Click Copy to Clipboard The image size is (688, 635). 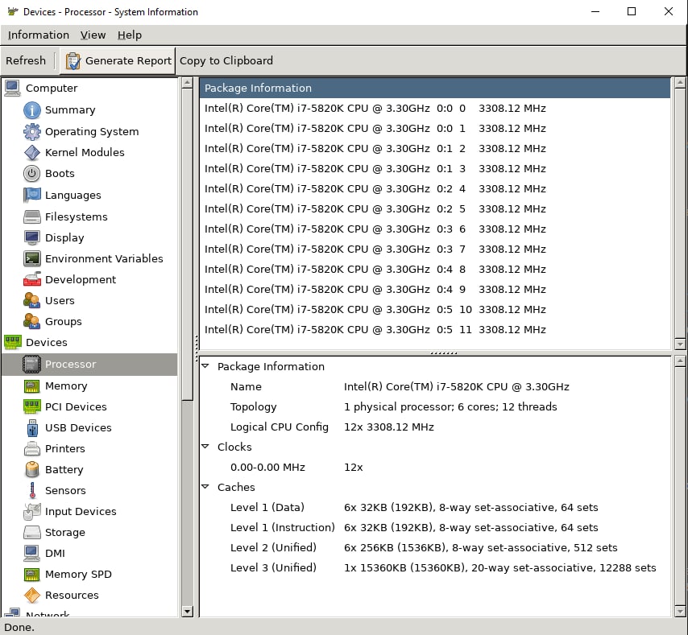coord(226,61)
